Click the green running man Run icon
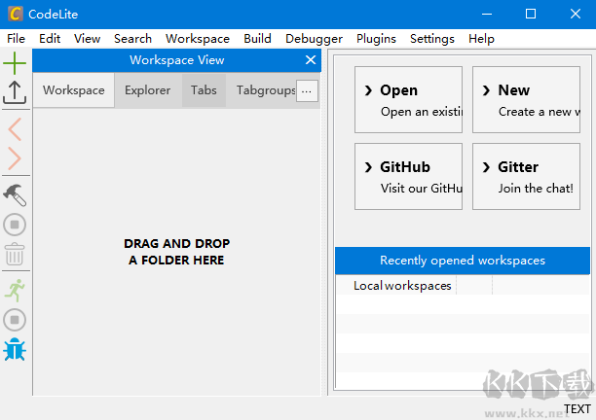The width and height of the screenshot is (596, 420). (15, 291)
